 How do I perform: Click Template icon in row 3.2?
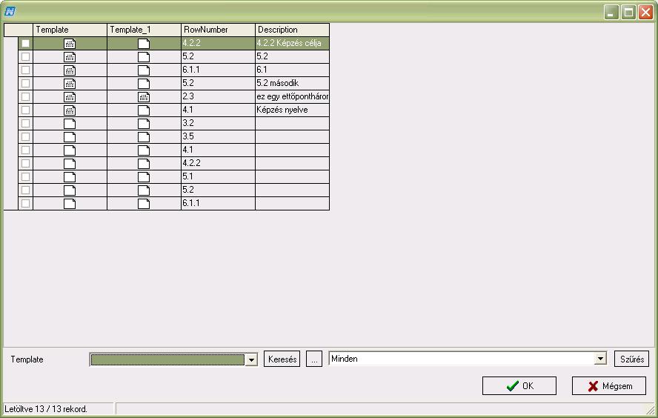click(70, 123)
